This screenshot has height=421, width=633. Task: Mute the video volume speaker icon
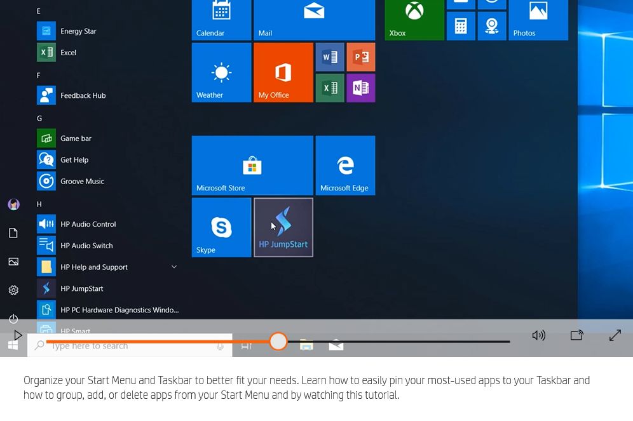(538, 335)
